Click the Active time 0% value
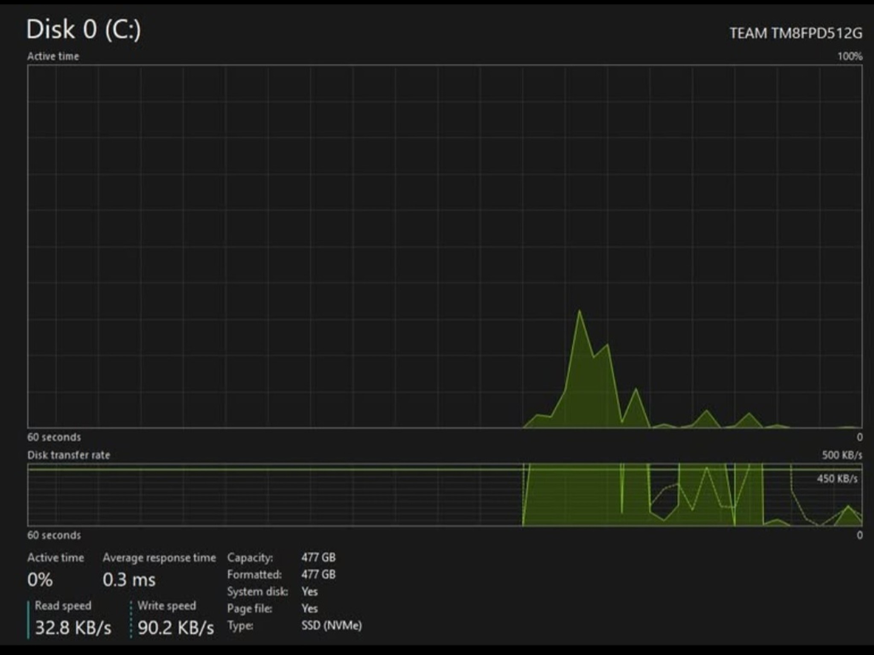The width and height of the screenshot is (874, 655). click(40, 580)
